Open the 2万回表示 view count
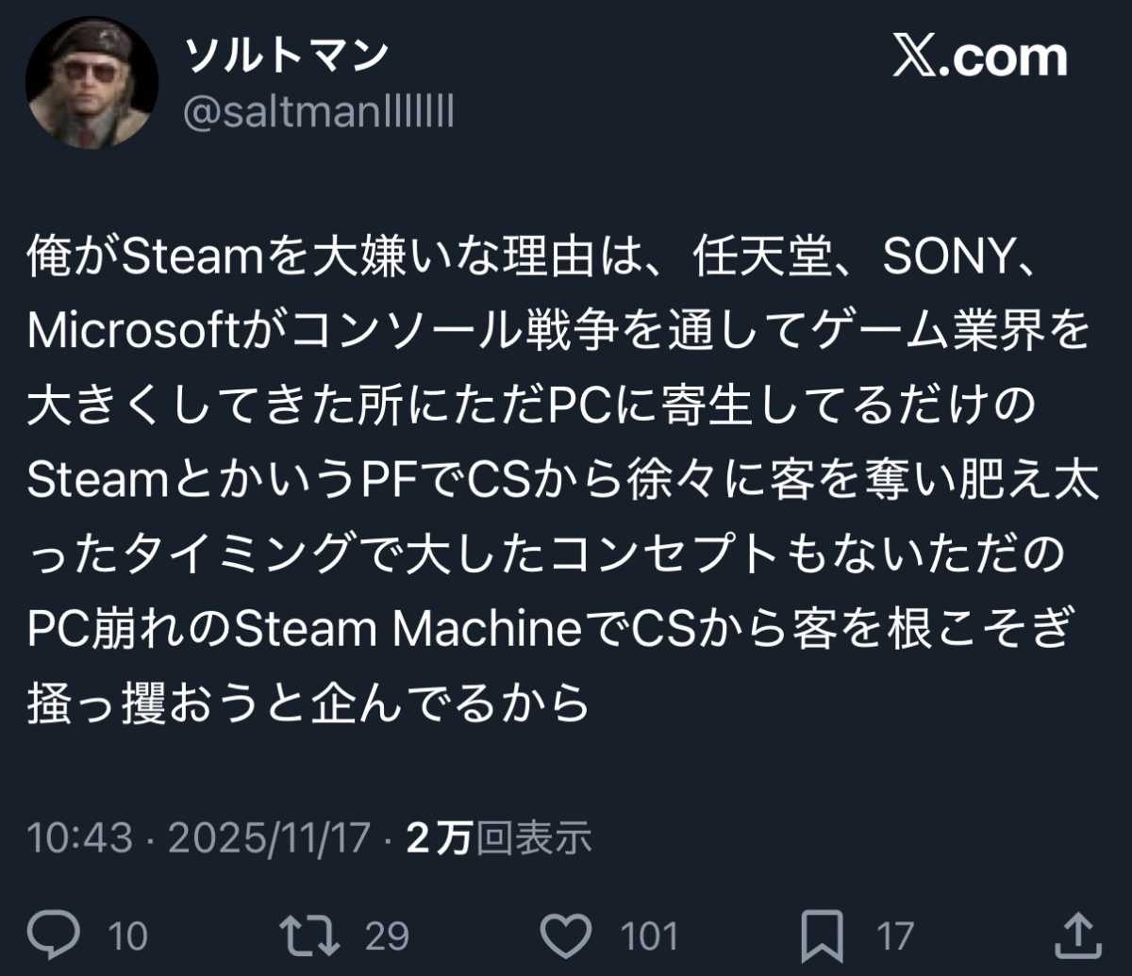1132x976 pixels. point(499,837)
